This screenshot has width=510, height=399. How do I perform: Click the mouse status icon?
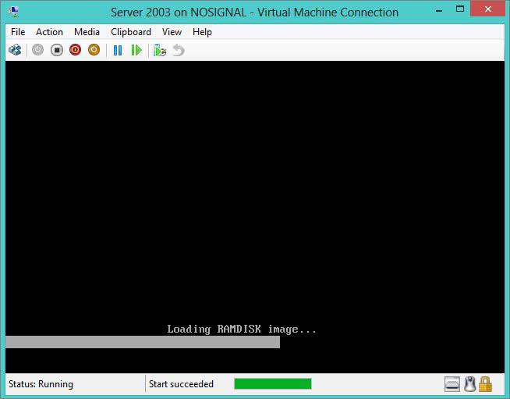click(x=469, y=384)
